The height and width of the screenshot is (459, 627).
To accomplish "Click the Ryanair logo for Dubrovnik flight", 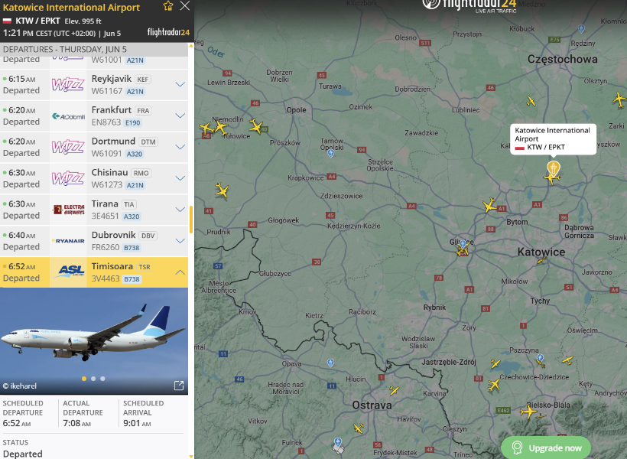I will [68, 241].
